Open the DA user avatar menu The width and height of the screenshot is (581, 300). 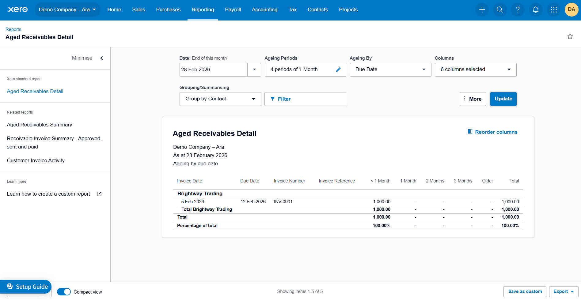coord(572,9)
